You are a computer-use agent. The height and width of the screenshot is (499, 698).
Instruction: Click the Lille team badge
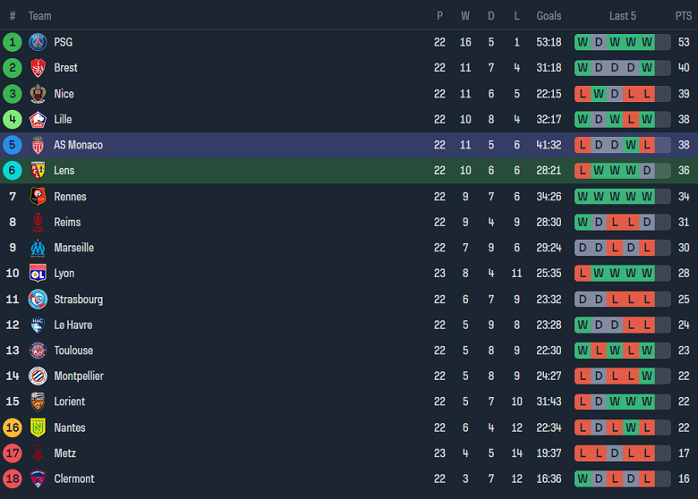pyautogui.click(x=38, y=120)
